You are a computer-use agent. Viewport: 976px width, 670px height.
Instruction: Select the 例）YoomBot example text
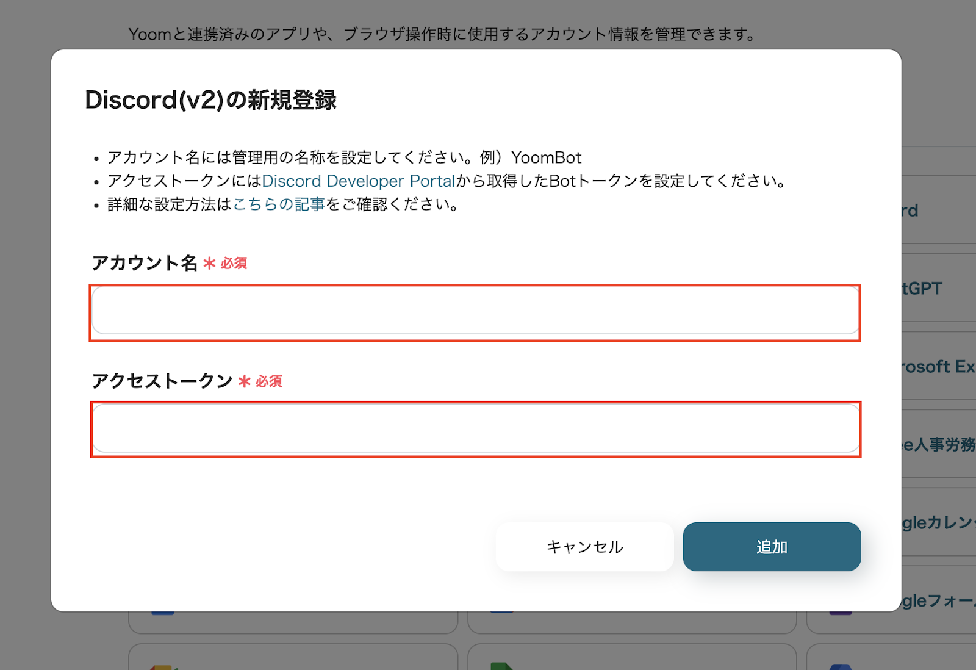point(530,157)
